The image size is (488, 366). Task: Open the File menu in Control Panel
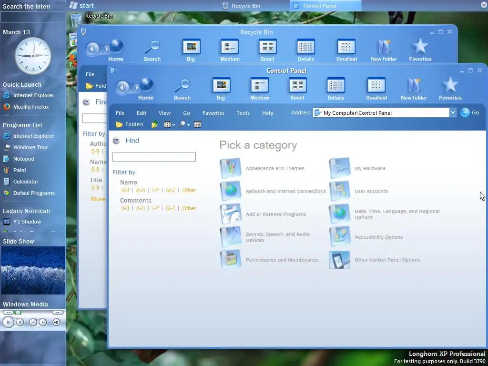tap(120, 113)
